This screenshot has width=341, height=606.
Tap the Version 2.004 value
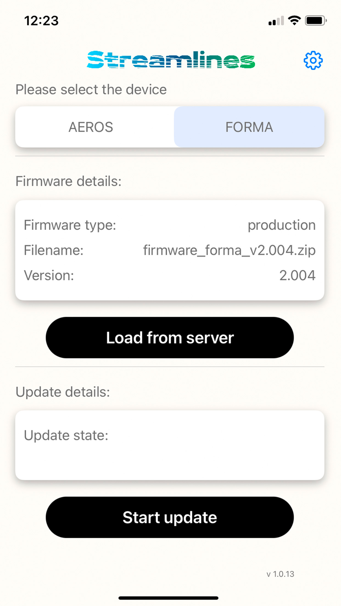coord(297,275)
